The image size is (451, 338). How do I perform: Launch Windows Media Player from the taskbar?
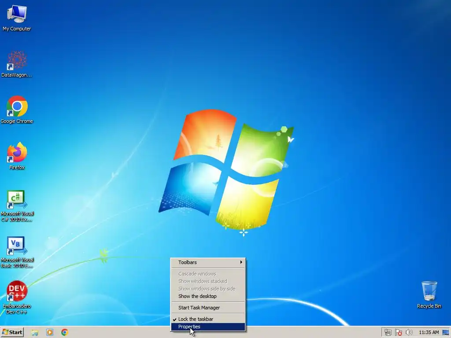(50, 333)
